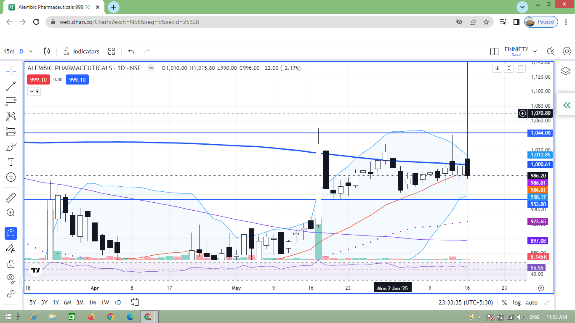Click the FINNIFTY Save layout button
The width and height of the screenshot is (575, 323).
[516, 51]
